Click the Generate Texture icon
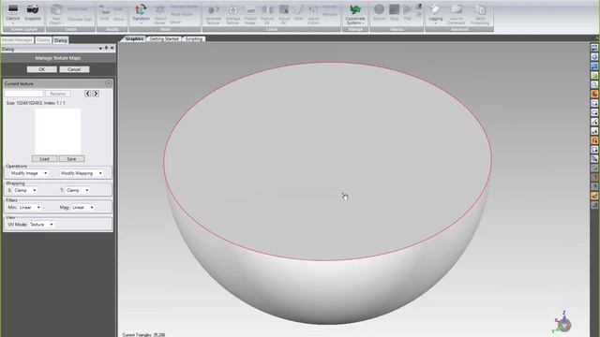The image size is (600, 337). click(x=213, y=15)
